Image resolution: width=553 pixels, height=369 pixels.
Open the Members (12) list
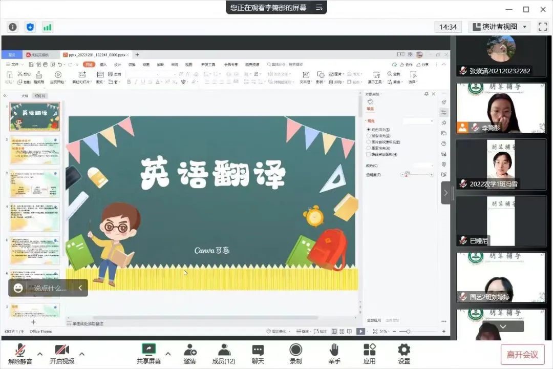click(x=224, y=350)
